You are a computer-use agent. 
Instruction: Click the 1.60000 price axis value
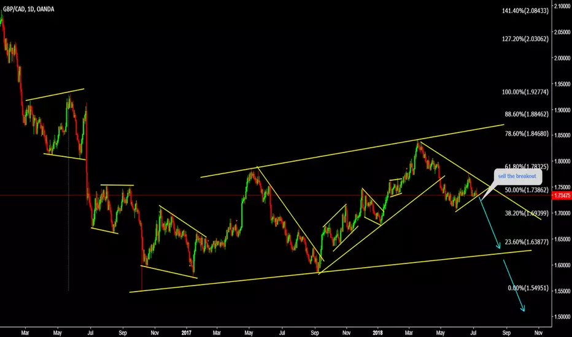click(562, 265)
